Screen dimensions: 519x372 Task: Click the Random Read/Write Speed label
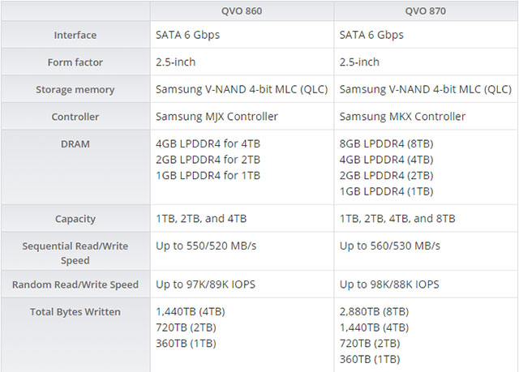click(x=75, y=284)
